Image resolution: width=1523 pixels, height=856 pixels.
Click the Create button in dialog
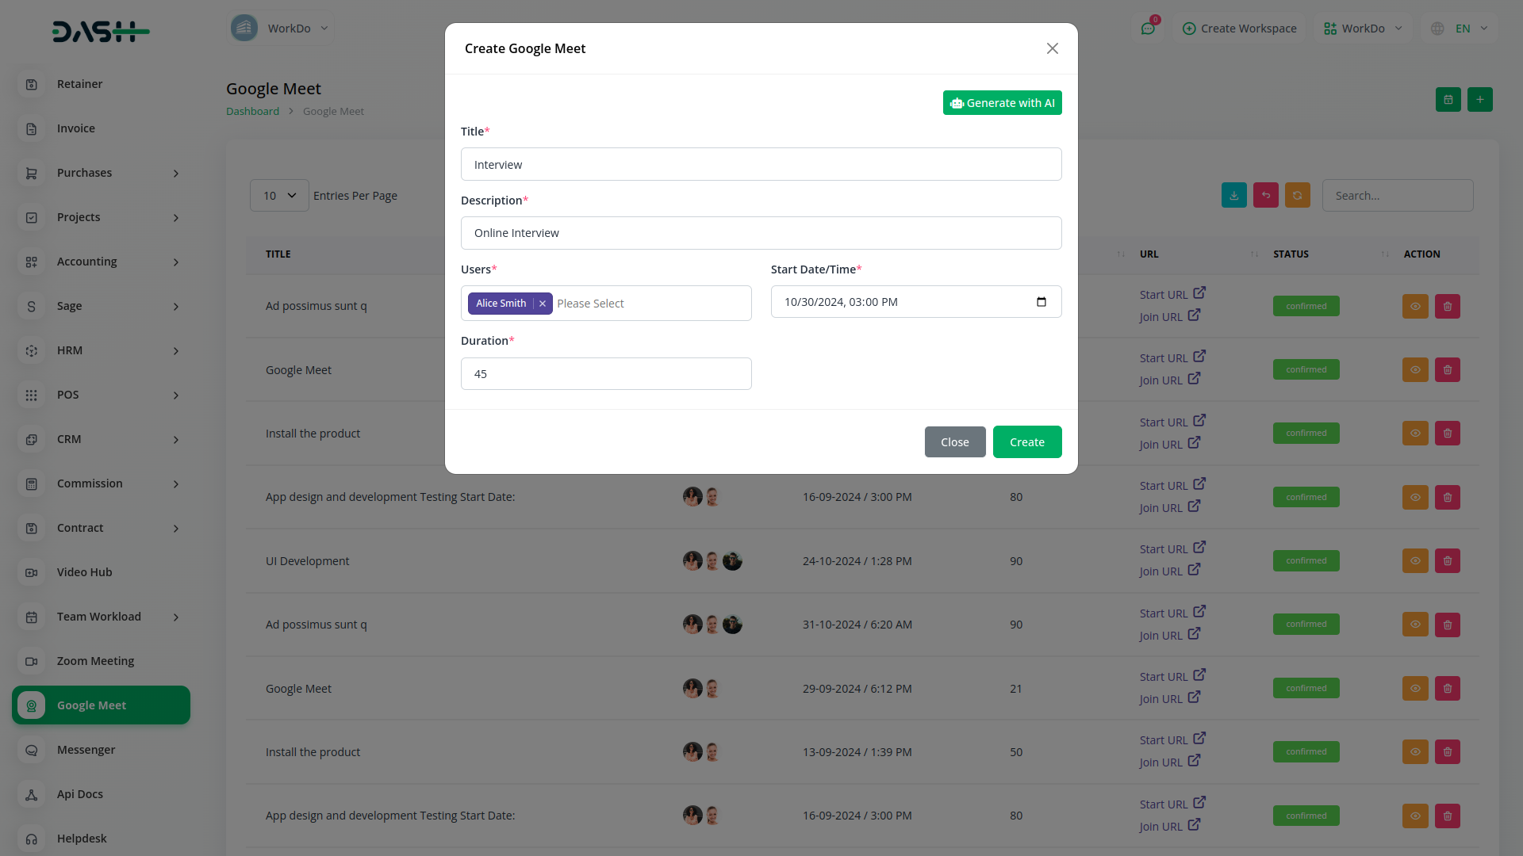[x=1026, y=442]
